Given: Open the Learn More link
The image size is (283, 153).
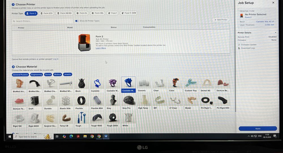Looking at the screenshot, I should (101, 48).
